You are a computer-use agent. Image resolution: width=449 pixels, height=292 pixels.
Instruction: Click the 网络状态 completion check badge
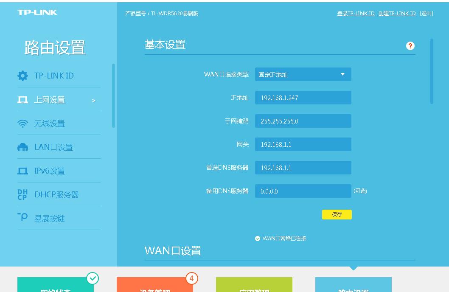click(93, 278)
